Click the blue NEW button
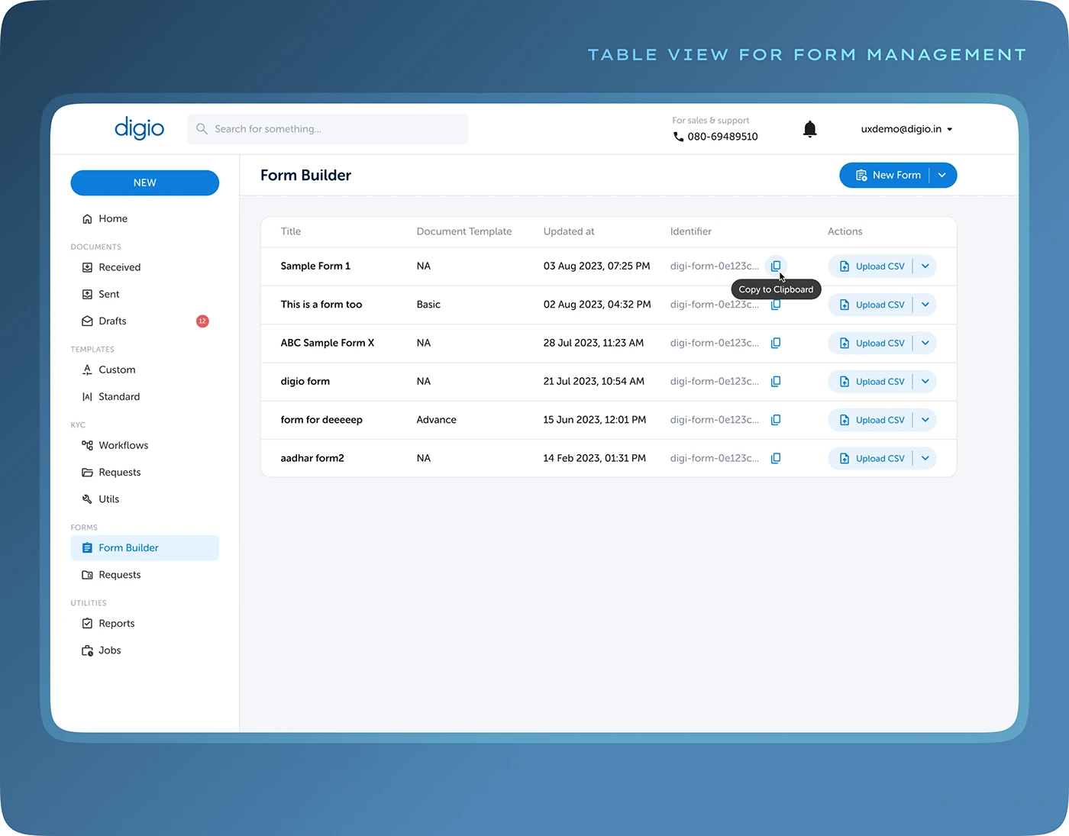This screenshot has width=1069, height=836. [144, 182]
